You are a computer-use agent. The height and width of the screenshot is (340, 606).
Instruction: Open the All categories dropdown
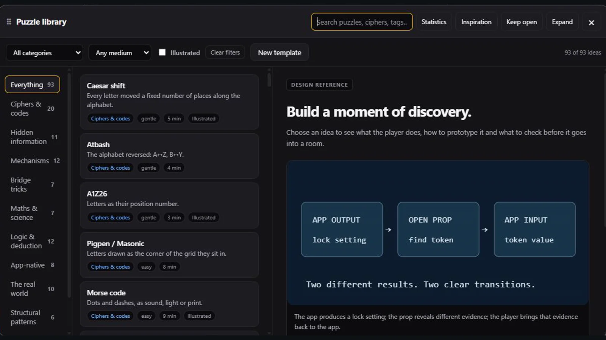(x=44, y=53)
